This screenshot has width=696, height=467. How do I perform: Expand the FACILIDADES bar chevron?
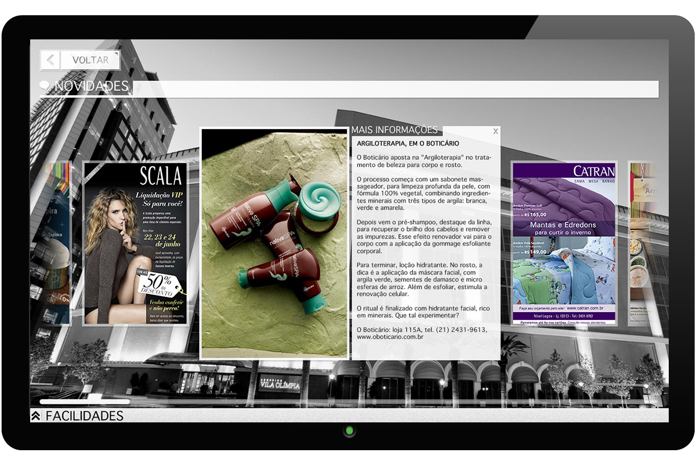[x=36, y=416]
